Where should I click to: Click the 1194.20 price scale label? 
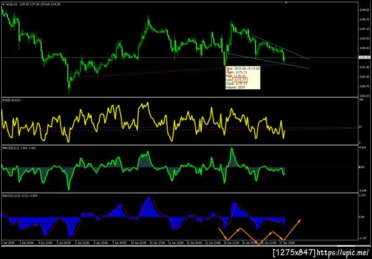point(363,10)
